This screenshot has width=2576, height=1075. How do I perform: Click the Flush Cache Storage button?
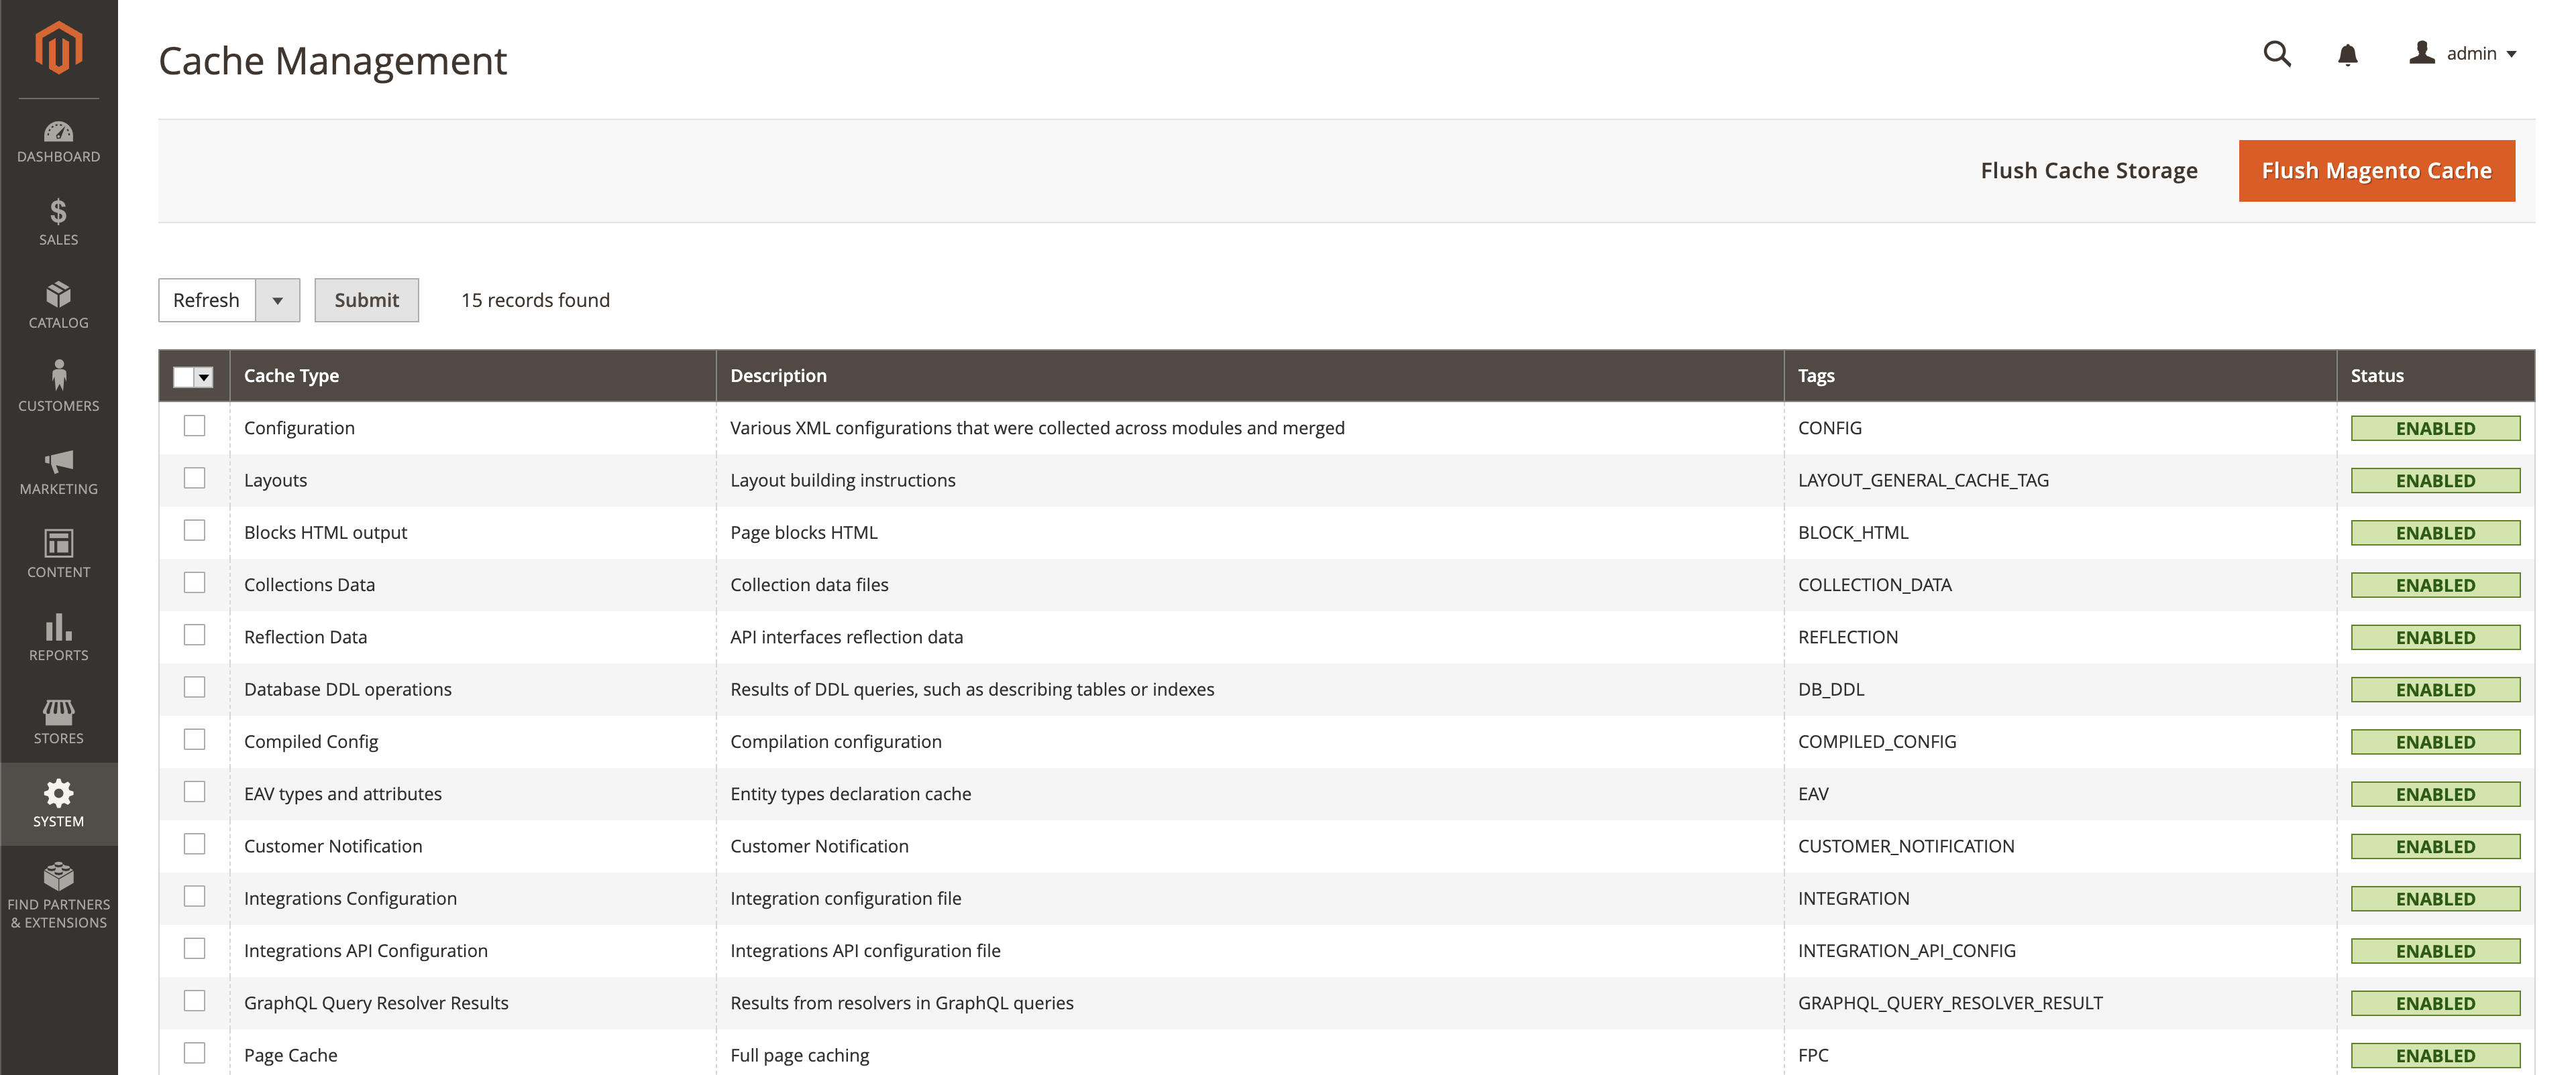pos(2089,171)
